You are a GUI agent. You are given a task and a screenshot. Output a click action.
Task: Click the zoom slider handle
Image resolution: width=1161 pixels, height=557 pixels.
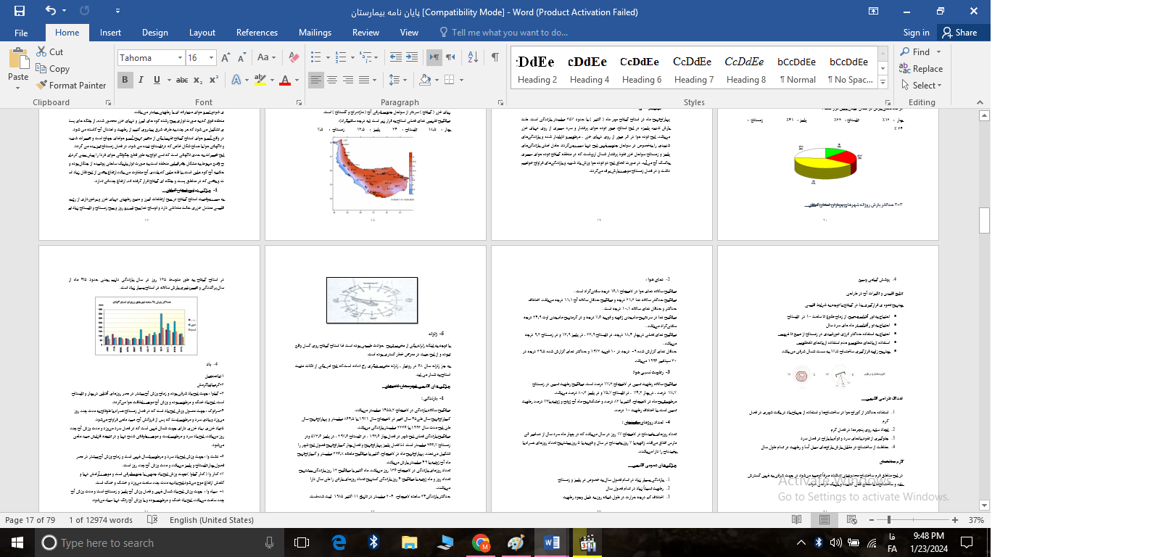tap(889, 520)
